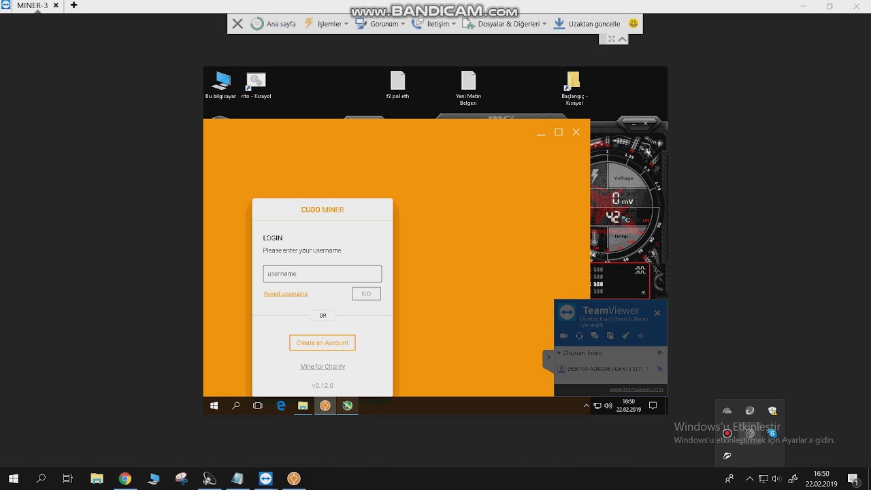Click the grid handle icon under toolbar
The height and width of the screenshot is (490, 871).
(603, 39)
